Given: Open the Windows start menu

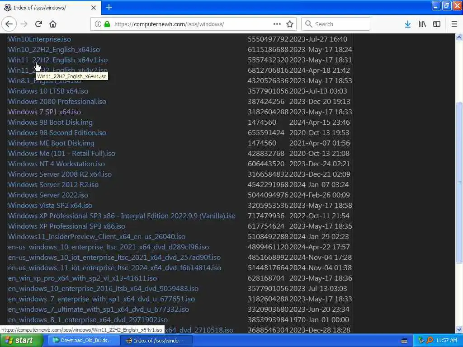Looking at the screenshot, I should click(x=21, y=341).
